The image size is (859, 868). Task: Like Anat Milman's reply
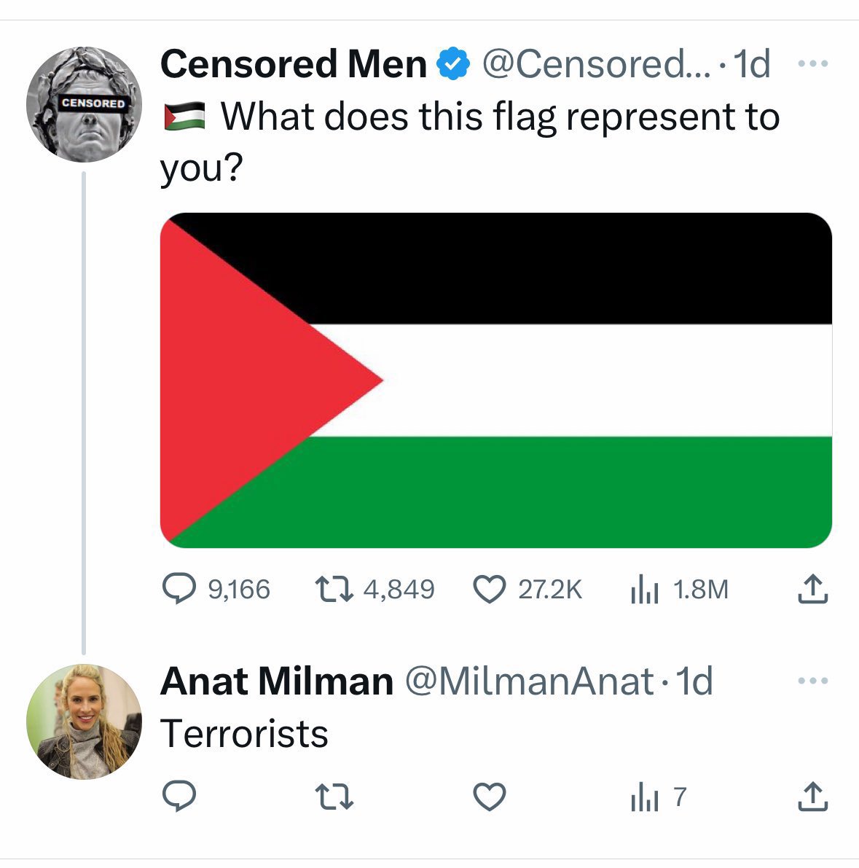coord(490,797)
